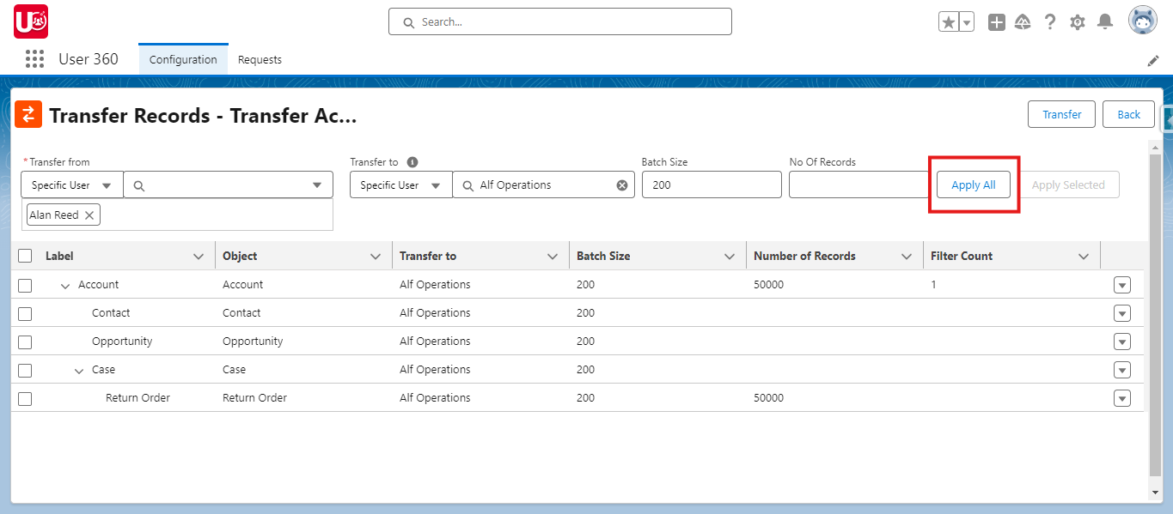The height and width of the screenshot is (514, 1173).
Task: Click the Contact label cell
Action: coord(111,313)
